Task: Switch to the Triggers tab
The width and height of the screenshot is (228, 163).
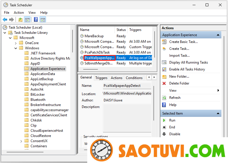Action: coord(101,78)
